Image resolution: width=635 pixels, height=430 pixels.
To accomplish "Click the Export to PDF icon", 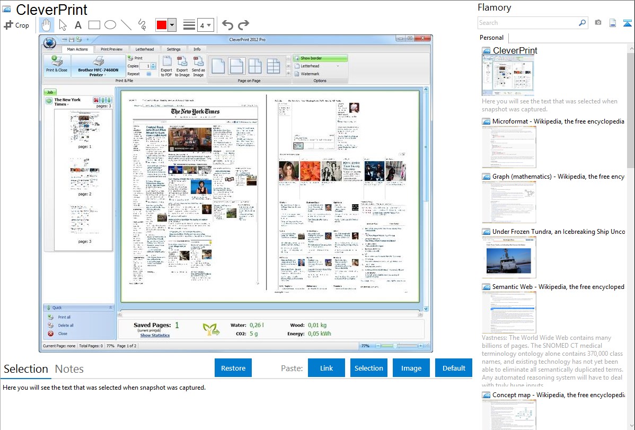I will [x=166, y=66].
